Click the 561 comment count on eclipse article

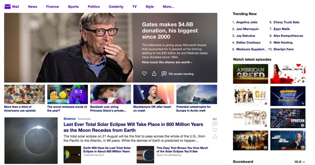pos(215,119)
